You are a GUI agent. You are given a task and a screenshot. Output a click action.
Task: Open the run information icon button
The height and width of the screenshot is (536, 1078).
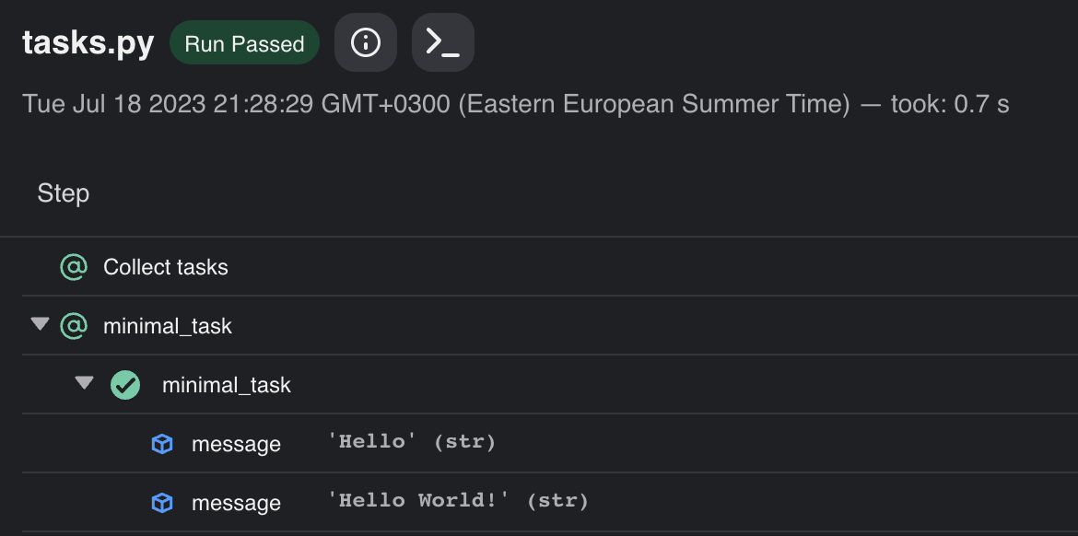tap(366, 42)
